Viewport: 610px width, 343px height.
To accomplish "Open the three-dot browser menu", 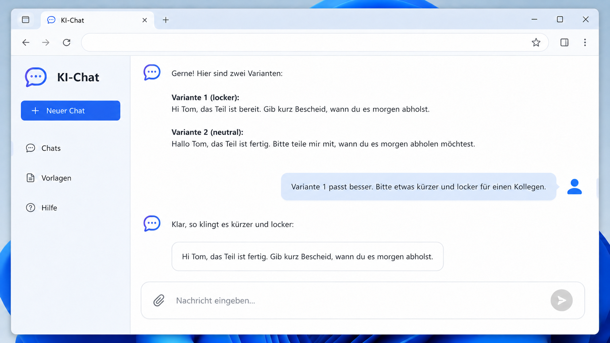I will 585,42.
